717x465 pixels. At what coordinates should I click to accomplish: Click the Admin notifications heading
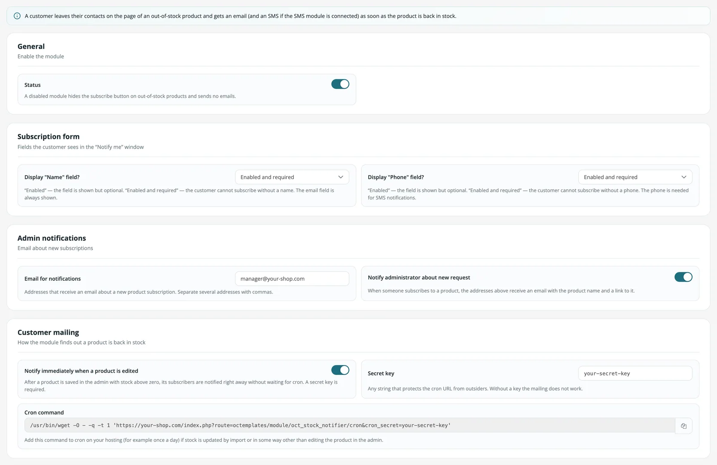[x=52, y=238]
